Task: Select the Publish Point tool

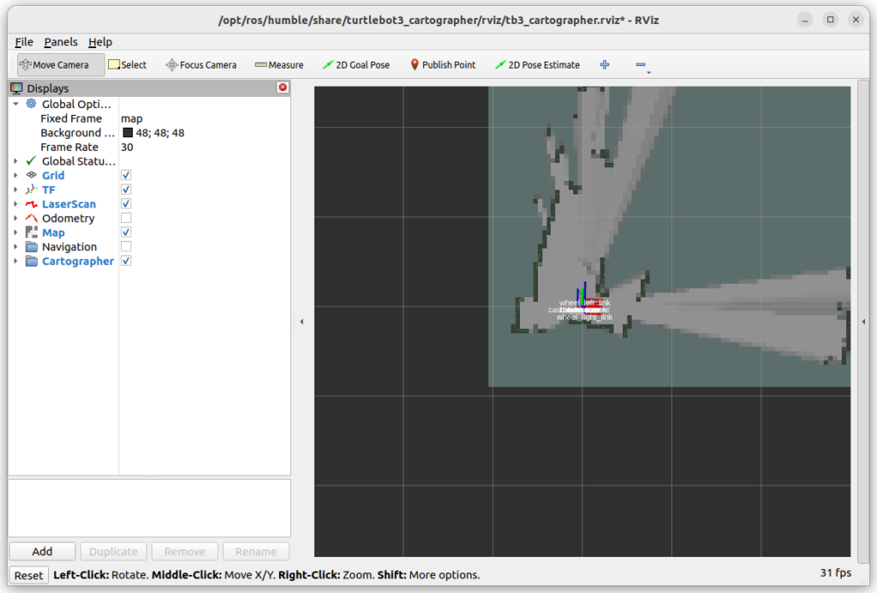Action: pos(443,65)
